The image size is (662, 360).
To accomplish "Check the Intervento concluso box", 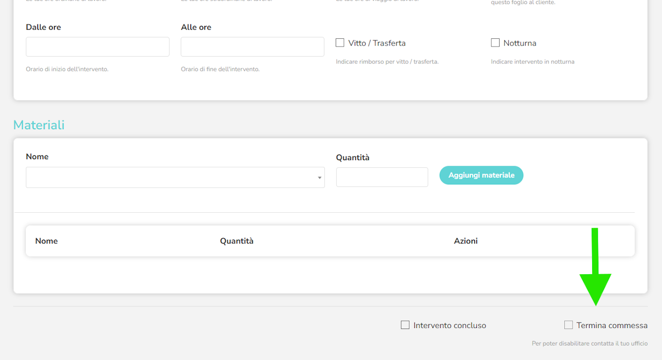I will 405,325.
